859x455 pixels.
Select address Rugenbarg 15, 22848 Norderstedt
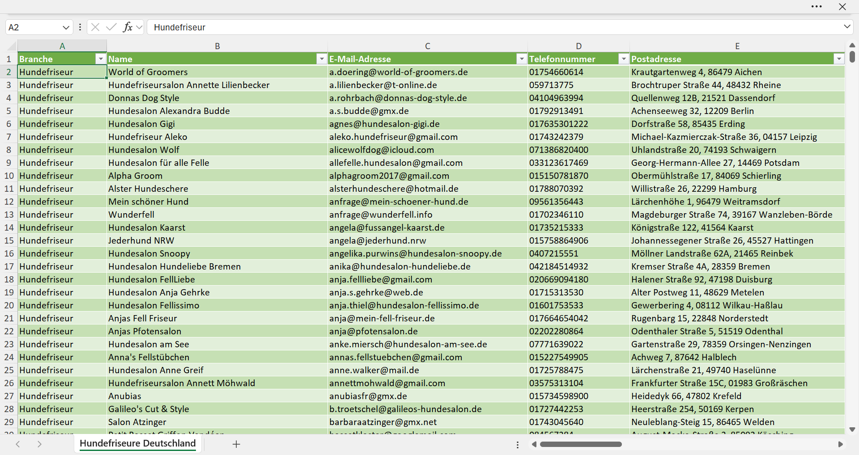[737, 318]
